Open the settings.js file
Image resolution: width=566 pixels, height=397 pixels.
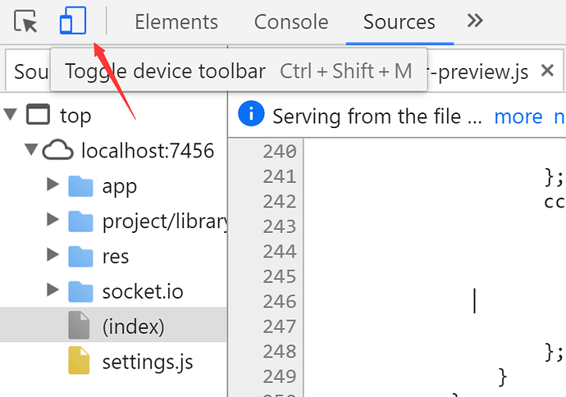pyautogui.click(x=148, y=362)
